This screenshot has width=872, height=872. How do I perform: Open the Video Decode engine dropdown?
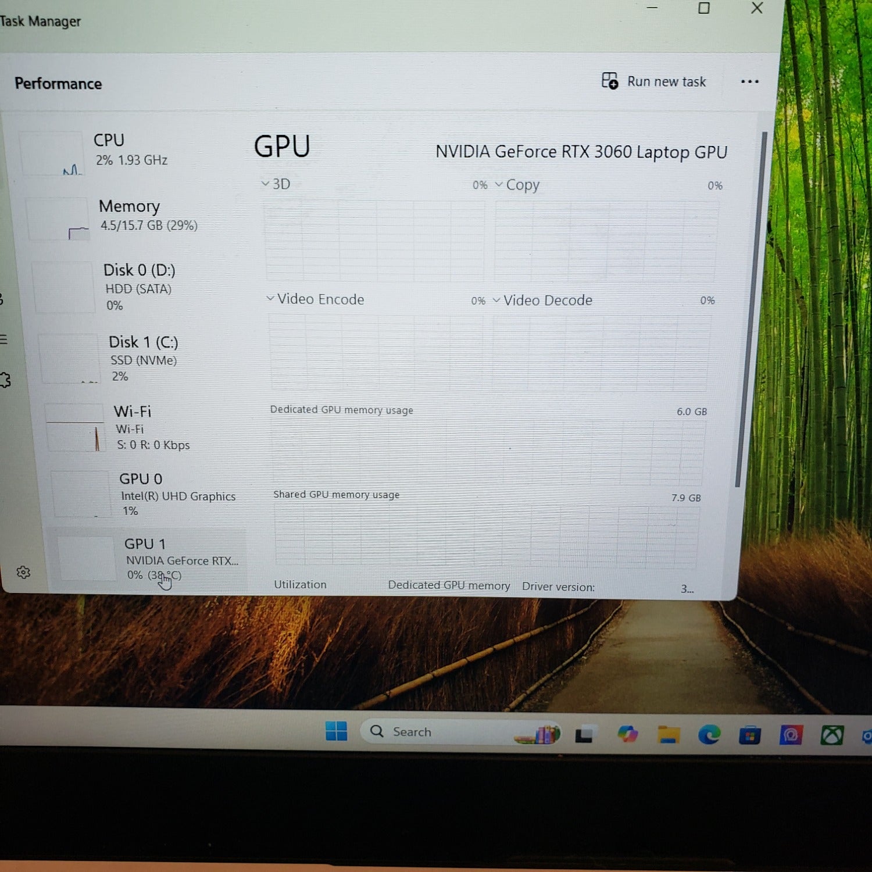(x=542, y=300)
